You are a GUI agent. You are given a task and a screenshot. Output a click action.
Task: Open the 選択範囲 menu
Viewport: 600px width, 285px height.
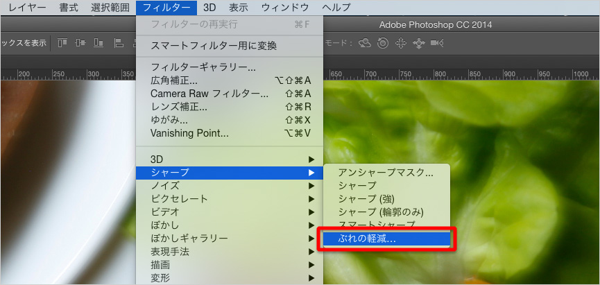coord(110,7)
